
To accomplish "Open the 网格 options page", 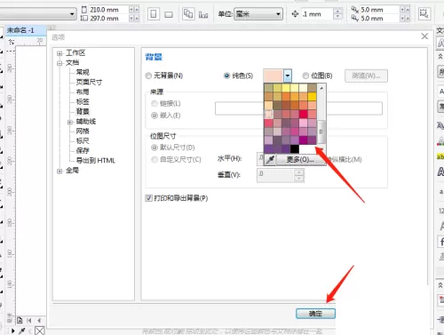I will coord(83,131).
